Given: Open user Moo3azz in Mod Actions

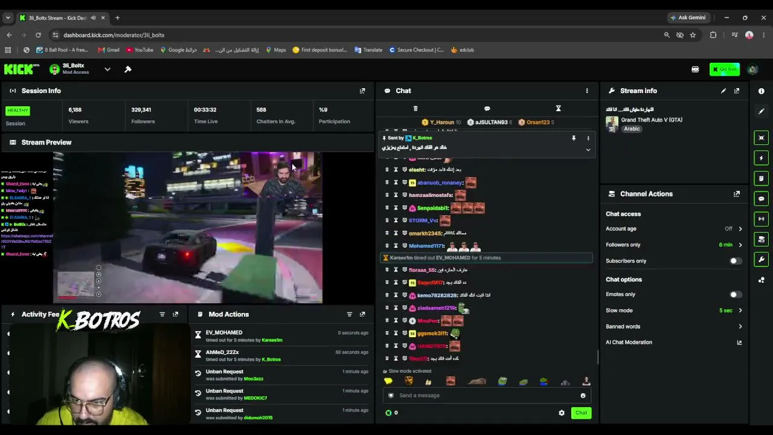Looking at the screenshot, I should 254,379.
